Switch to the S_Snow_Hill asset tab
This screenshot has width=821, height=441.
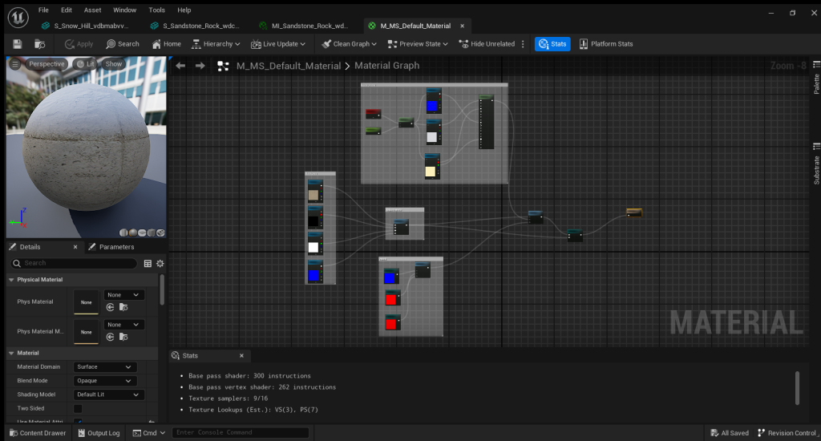click(86, 26)
